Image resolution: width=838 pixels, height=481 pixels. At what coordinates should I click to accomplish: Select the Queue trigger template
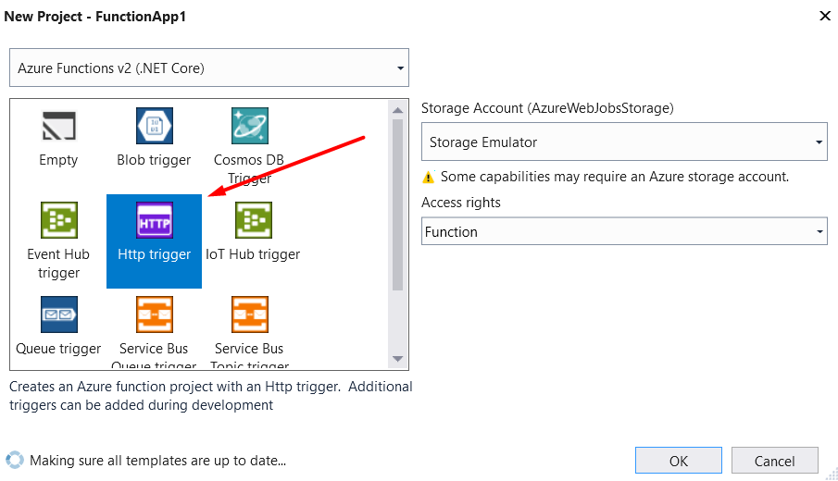pos(58,327)
